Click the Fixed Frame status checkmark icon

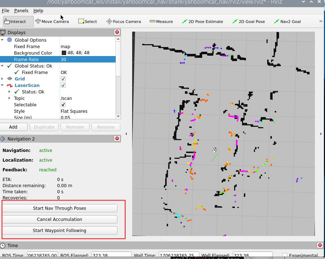pyautogui.click(x=17, y=72)
